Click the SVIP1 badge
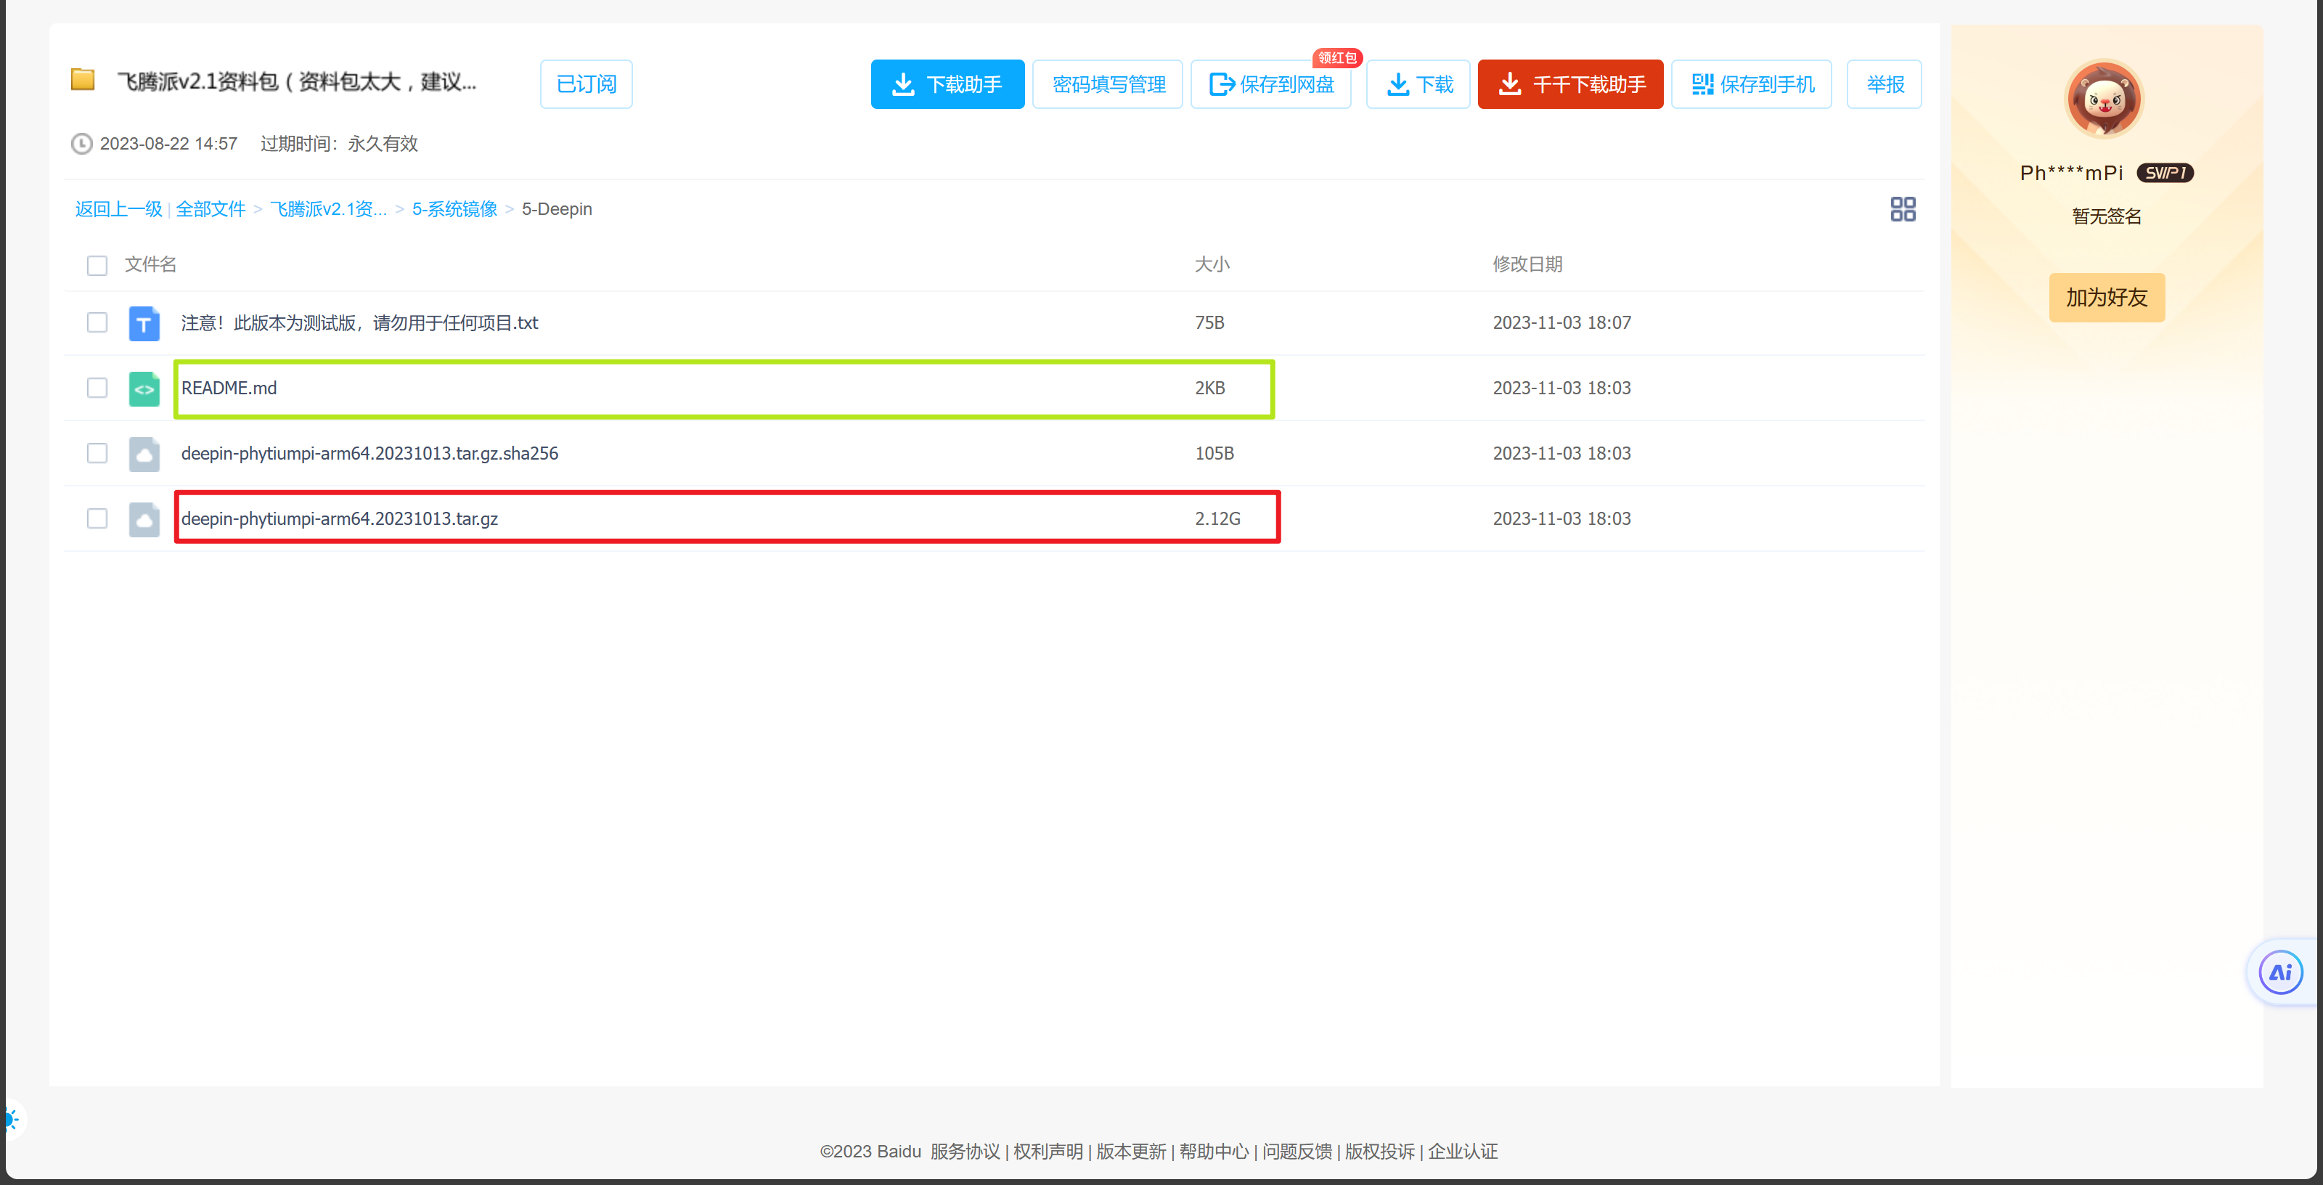The width and height of the screenshot is (2323, 1185). [2164, 173]
